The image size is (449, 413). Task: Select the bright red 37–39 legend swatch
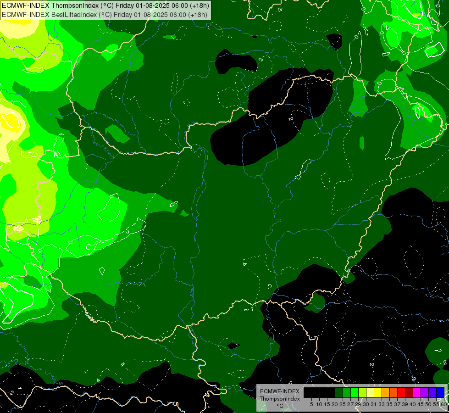pos(401,393)
